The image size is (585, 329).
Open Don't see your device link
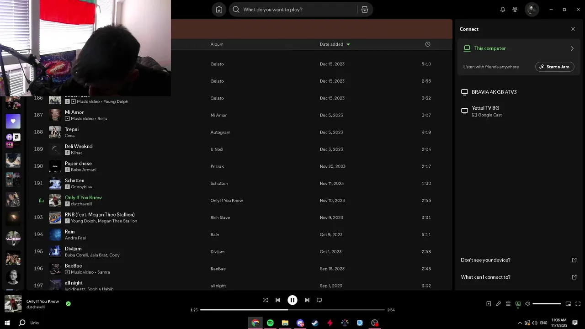pyautogui.click(x=518, y=260)
